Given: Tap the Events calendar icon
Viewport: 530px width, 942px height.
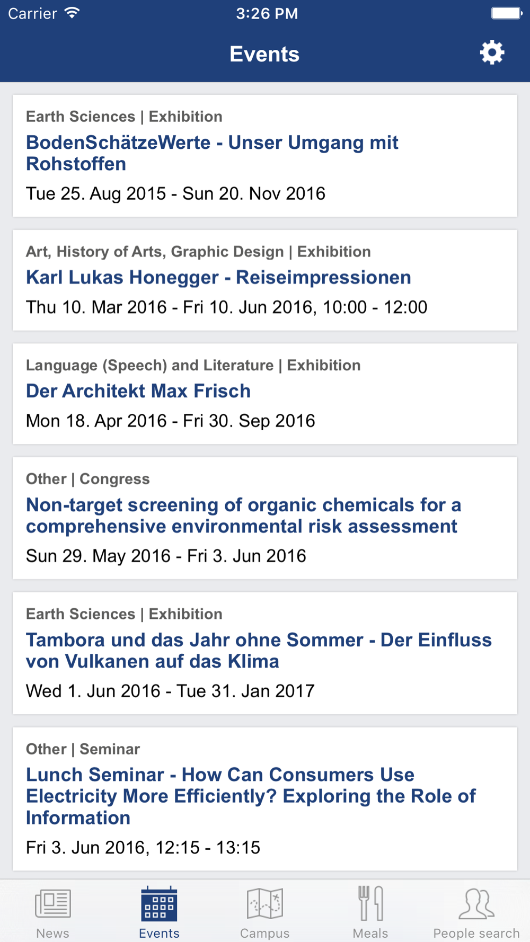Looking at the screenshot, I should [159, 903].
